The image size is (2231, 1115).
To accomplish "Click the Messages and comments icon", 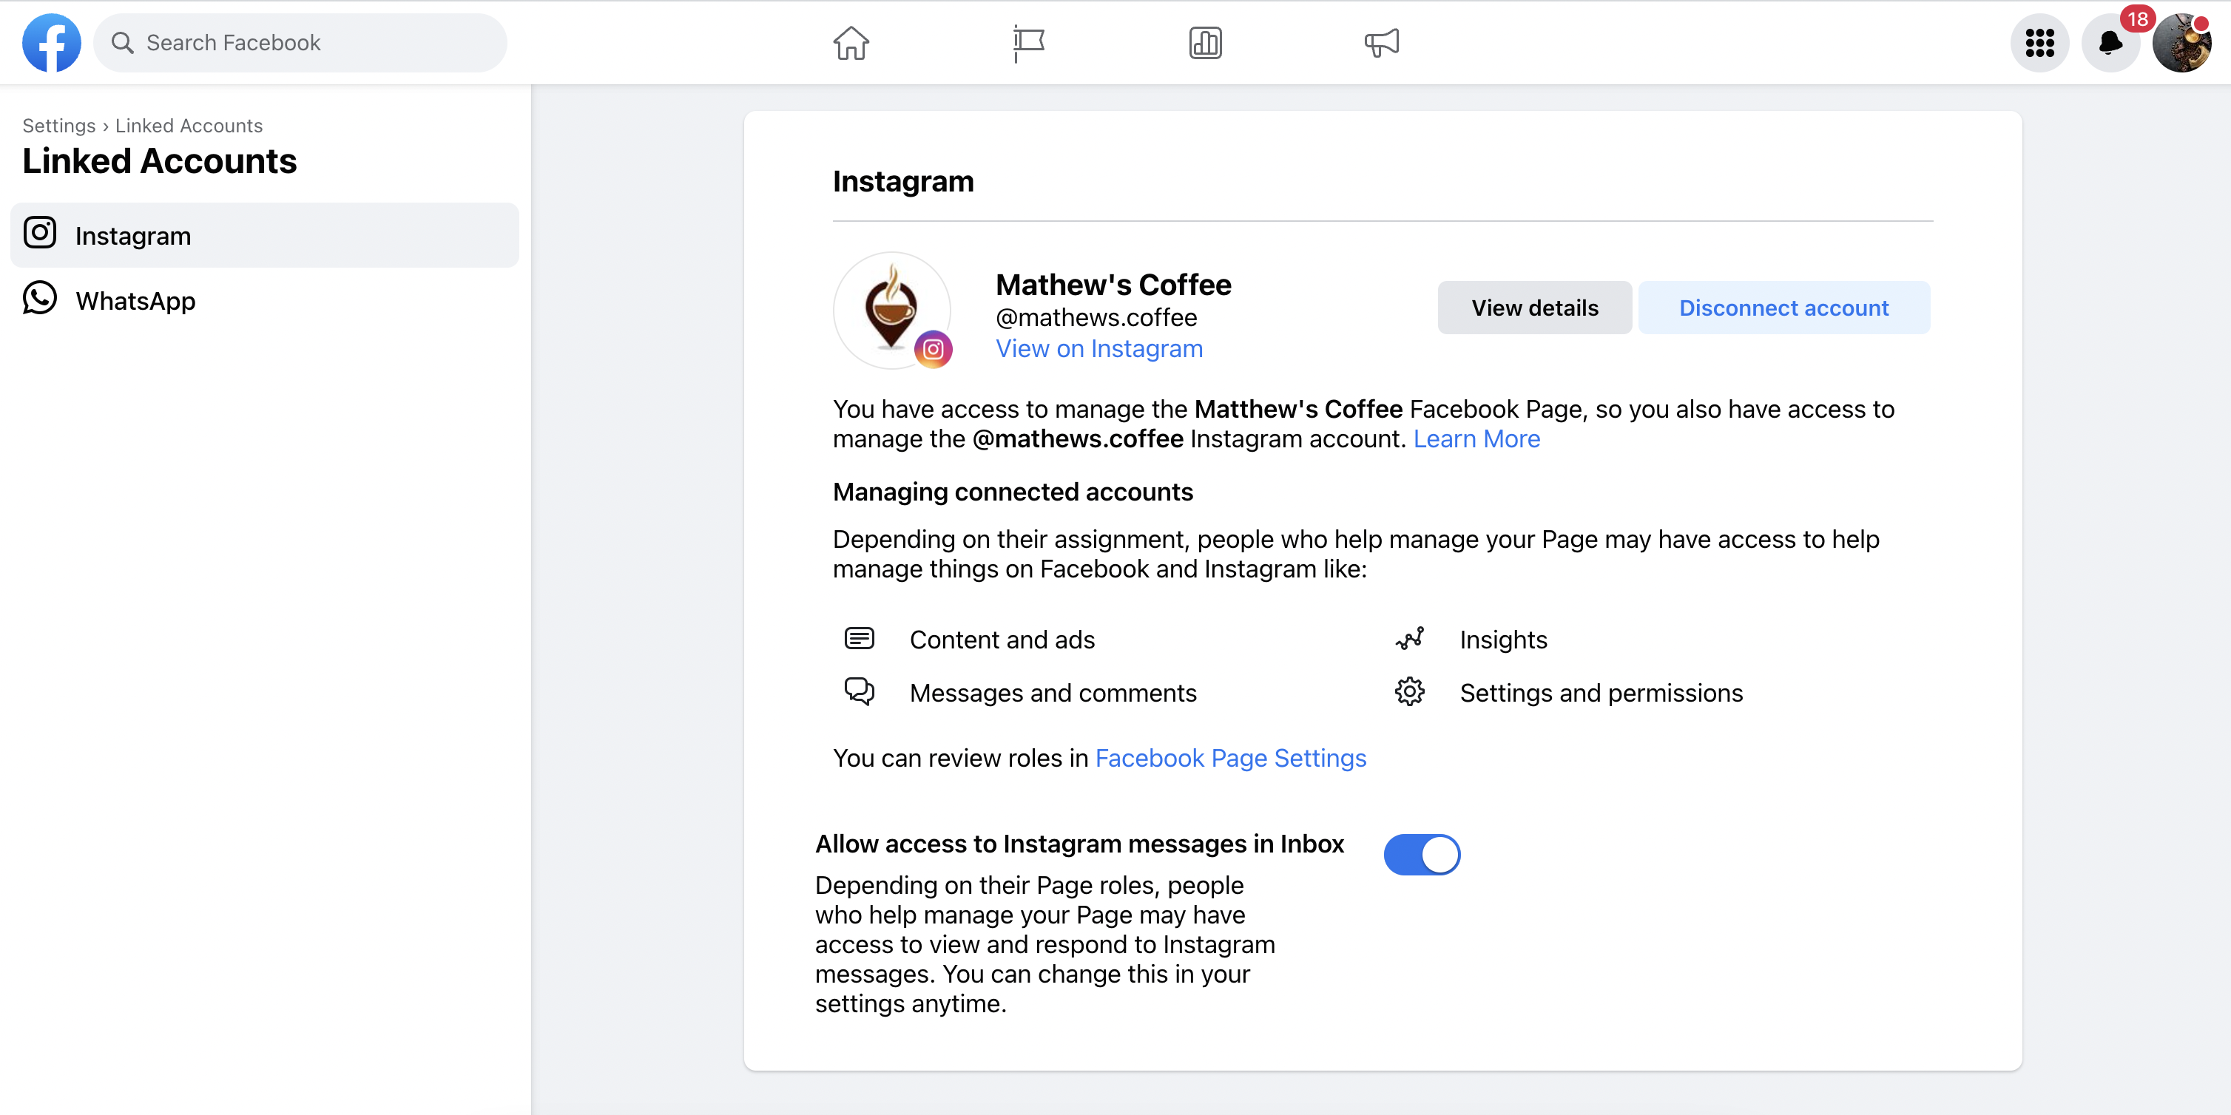I will [859, 691].
